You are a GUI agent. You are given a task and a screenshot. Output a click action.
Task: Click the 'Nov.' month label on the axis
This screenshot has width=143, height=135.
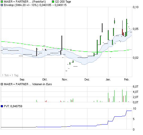[65, 79]
